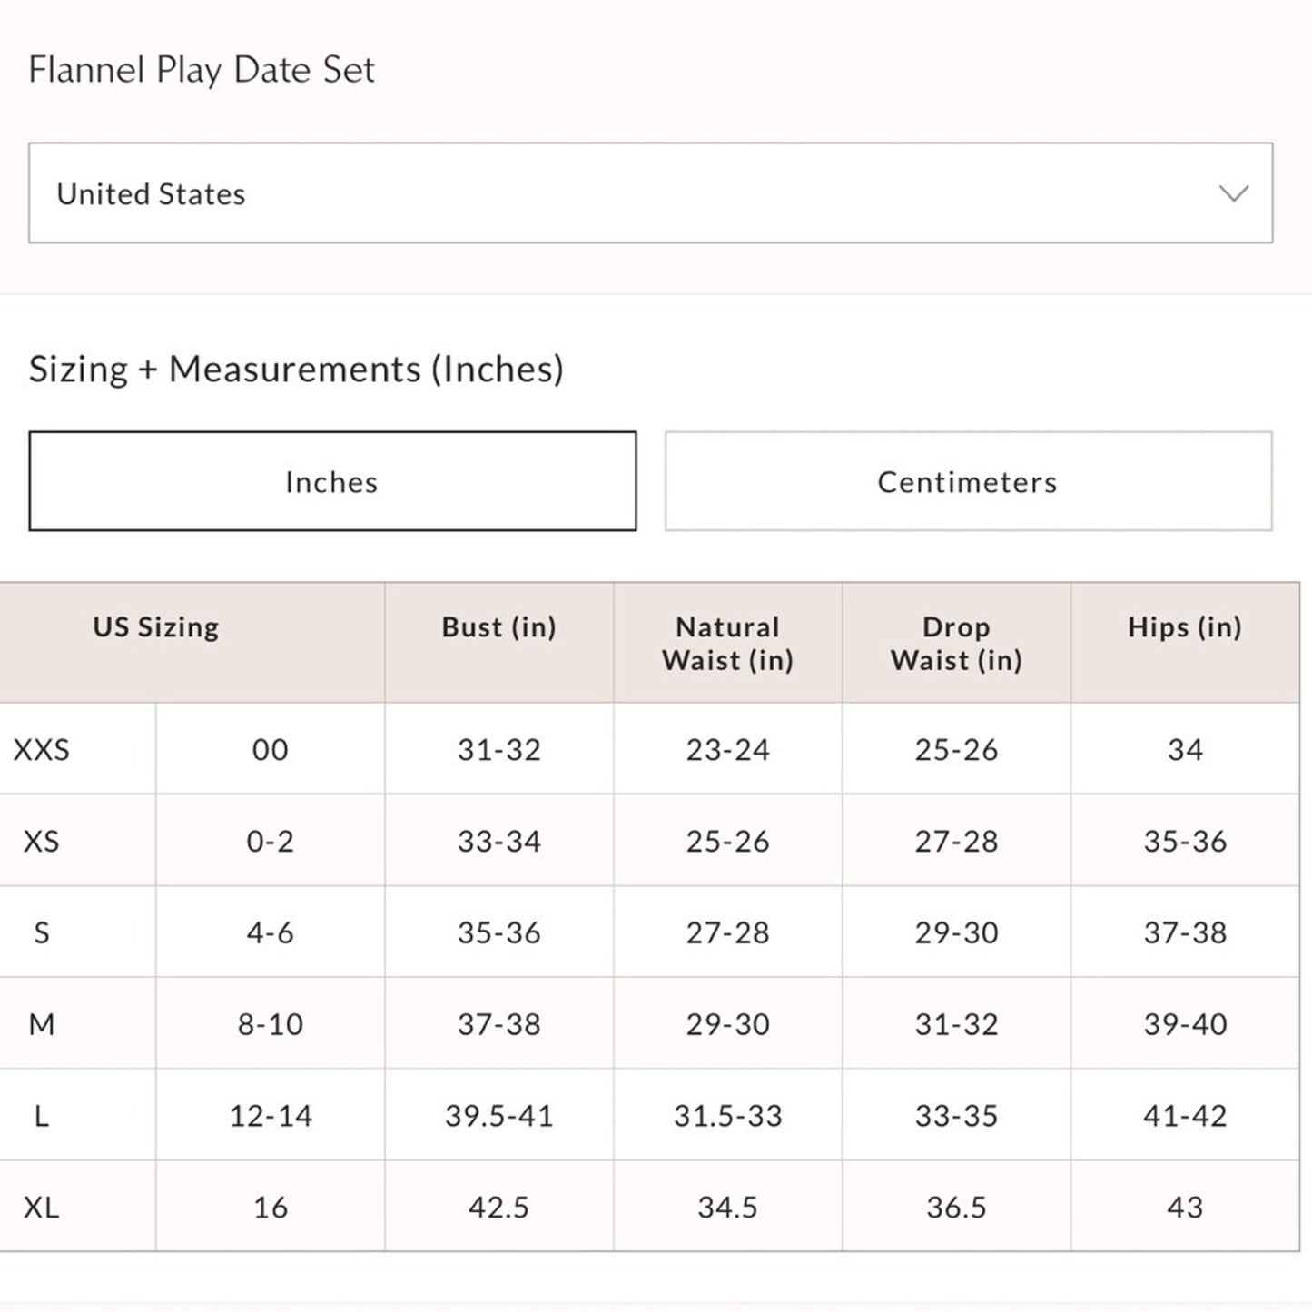Click the 36.5 drop waist cell
This screenshot has width=1312, height=1312.
pyautogui.click(x=956, y=1208)
